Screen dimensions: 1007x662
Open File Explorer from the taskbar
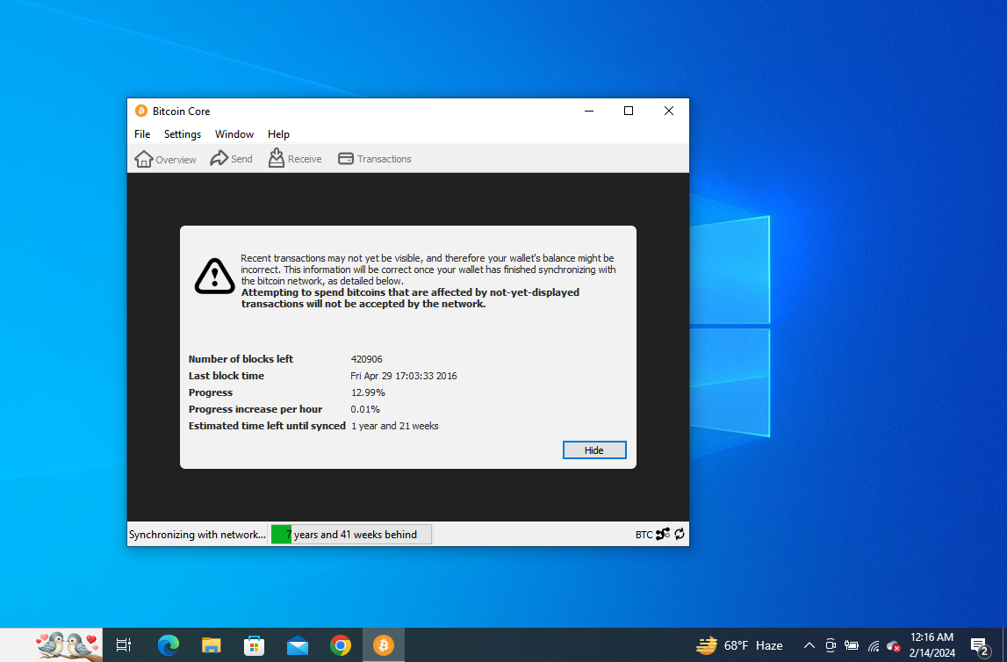point(212,644)
